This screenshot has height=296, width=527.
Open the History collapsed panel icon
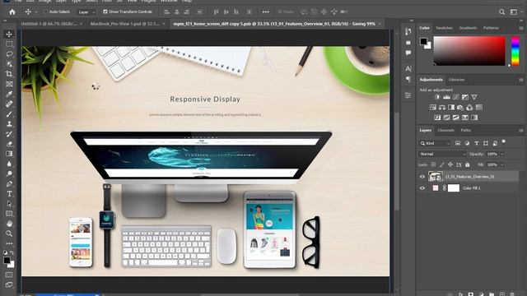(x=408, y=31)
